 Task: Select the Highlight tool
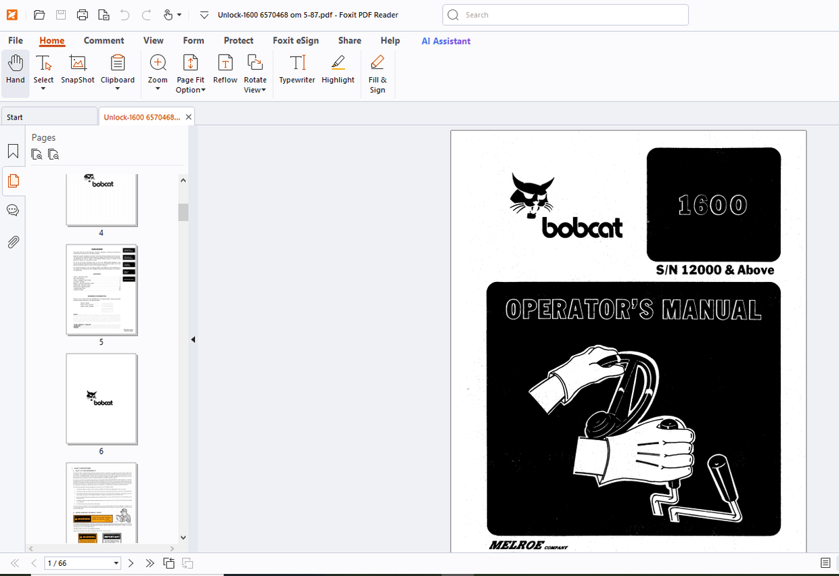click(338, 71)
